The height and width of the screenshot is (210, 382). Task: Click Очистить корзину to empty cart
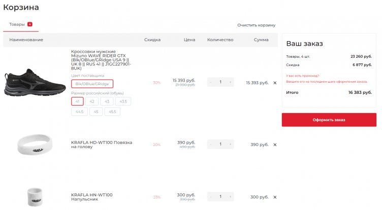(x=256, y=25)
